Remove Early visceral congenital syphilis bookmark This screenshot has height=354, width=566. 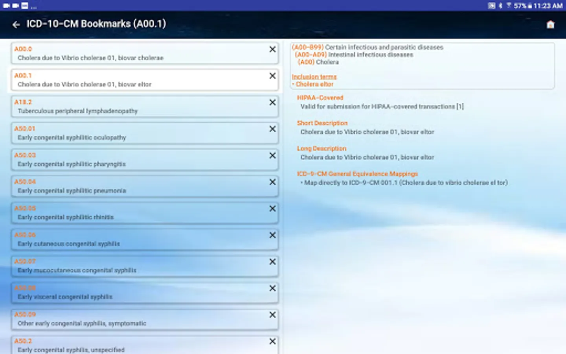(x=272, y=288)
